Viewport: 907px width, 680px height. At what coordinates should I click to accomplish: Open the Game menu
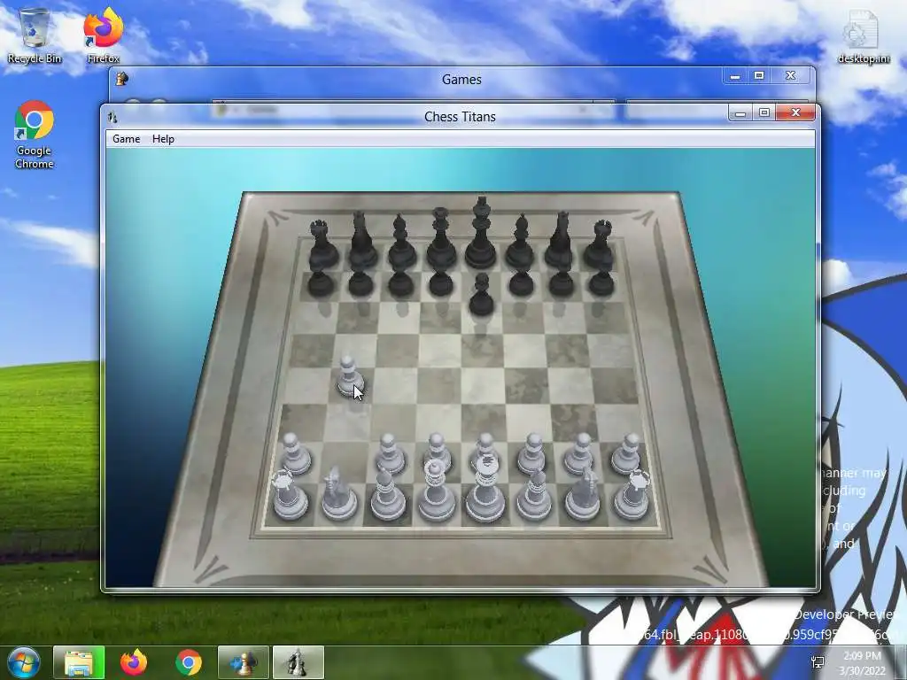pyautogui.click(x=126, y=139)
